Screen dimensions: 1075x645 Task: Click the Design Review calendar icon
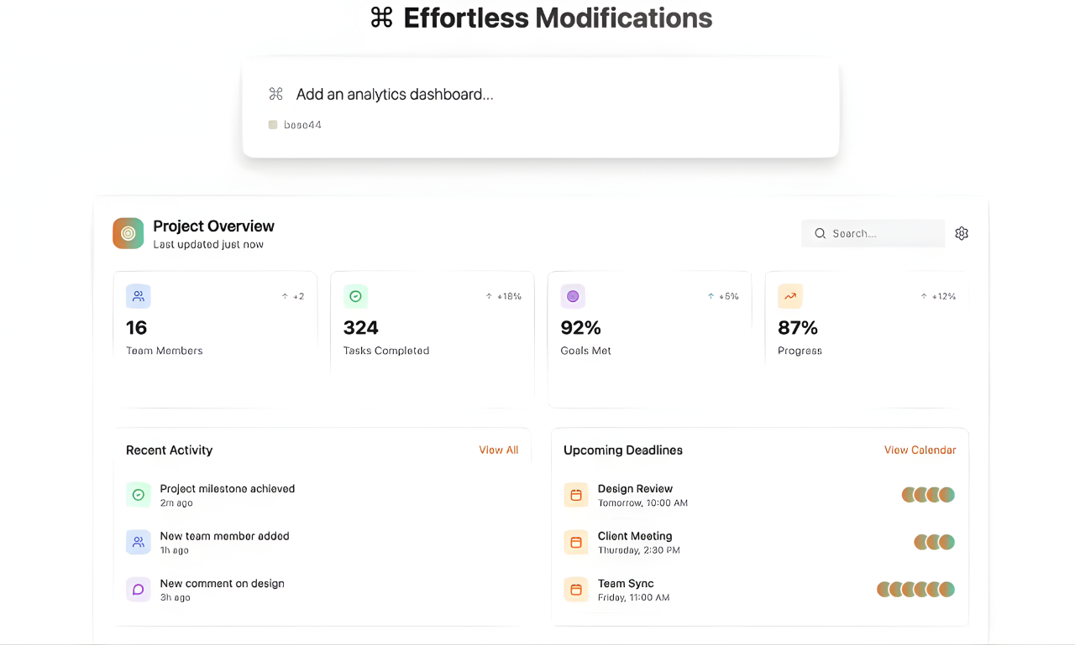click(x=576, y=494)
